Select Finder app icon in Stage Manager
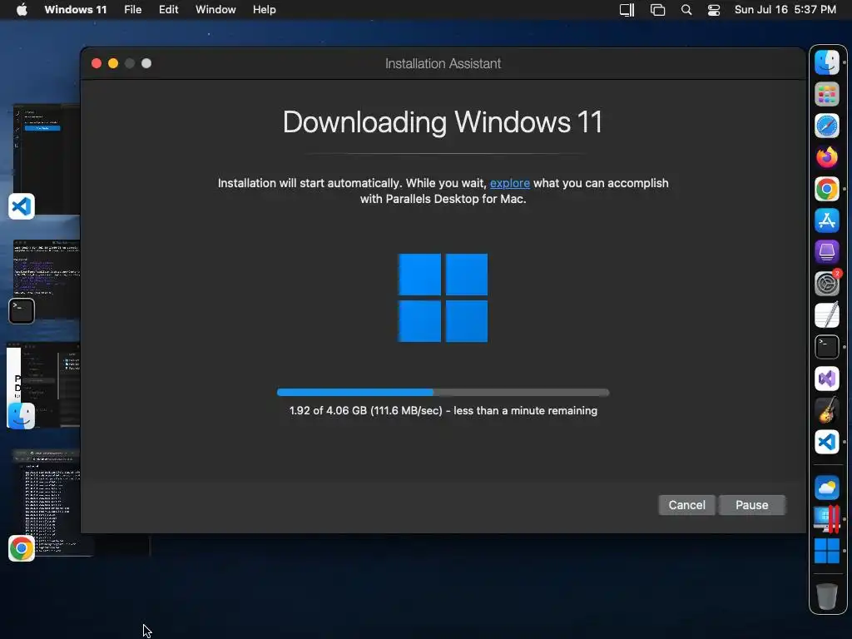 [x=21, y=416]
